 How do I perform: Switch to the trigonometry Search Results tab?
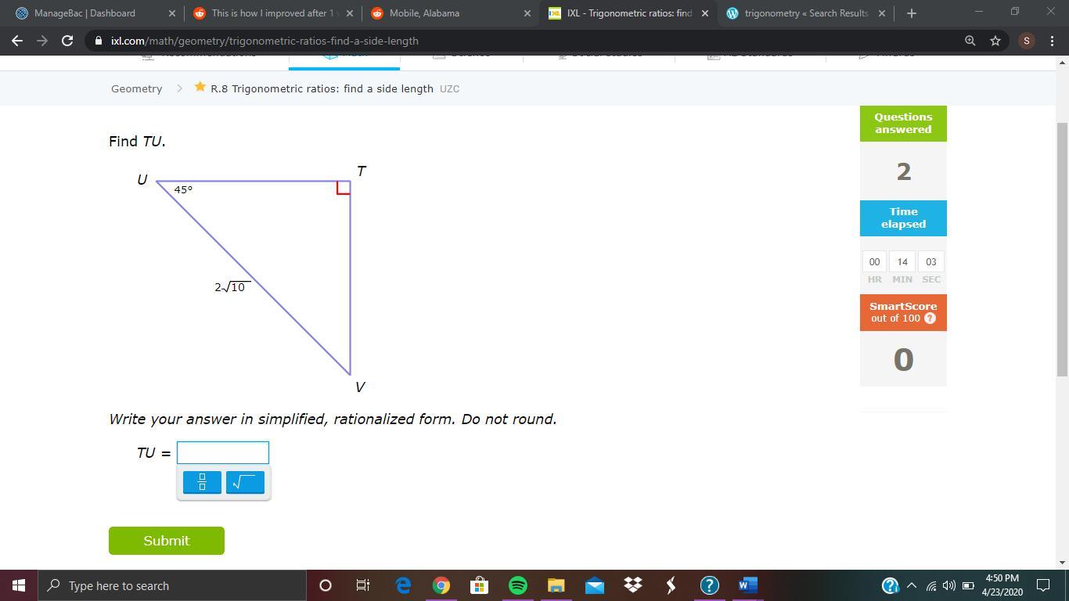tap(806, 13)
